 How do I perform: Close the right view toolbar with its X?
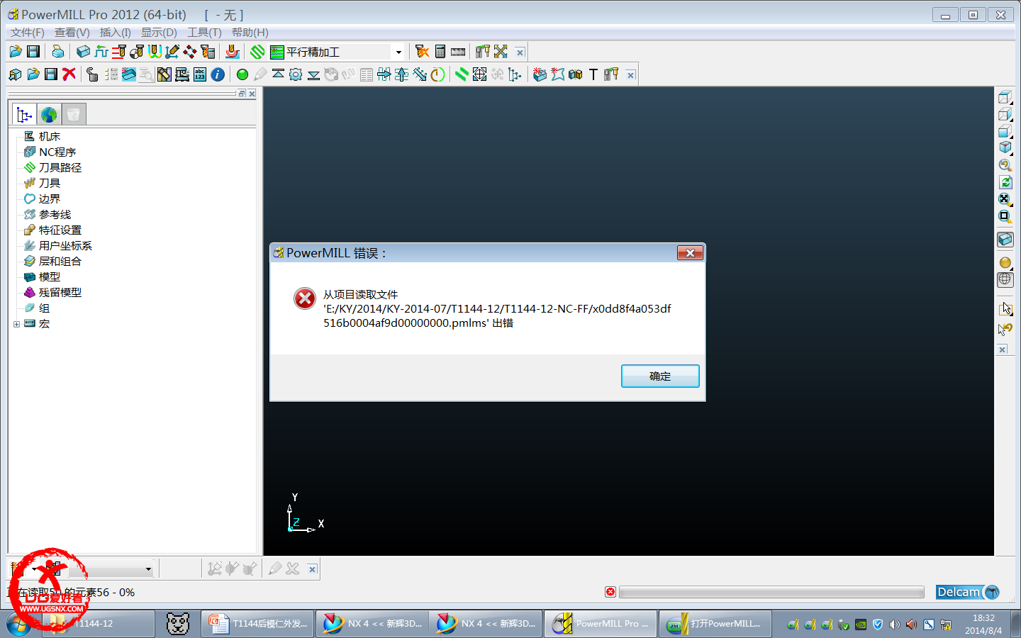coord(1002,349)
